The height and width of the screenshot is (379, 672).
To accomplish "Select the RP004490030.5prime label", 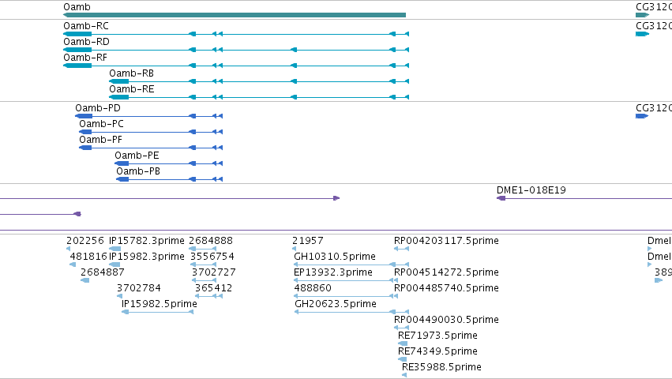I will click(446, 320).
